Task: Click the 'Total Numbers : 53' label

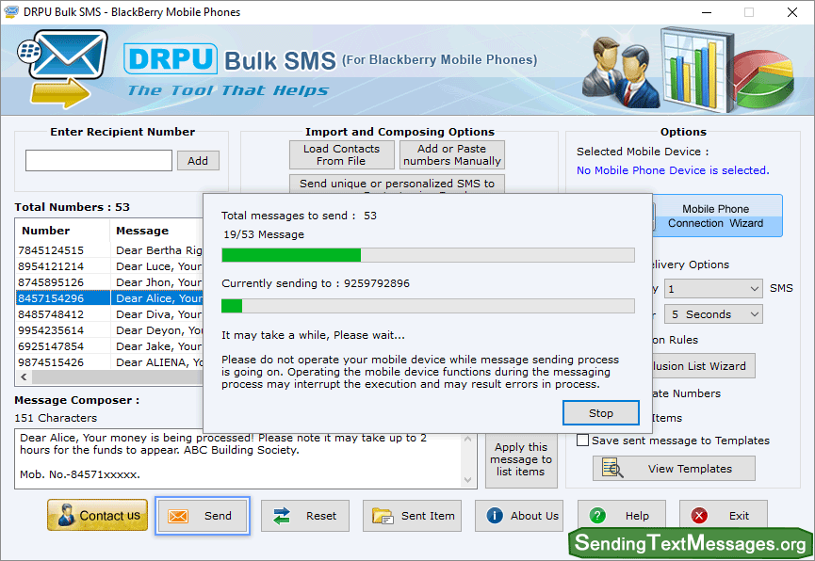Action: click(72, 207)
